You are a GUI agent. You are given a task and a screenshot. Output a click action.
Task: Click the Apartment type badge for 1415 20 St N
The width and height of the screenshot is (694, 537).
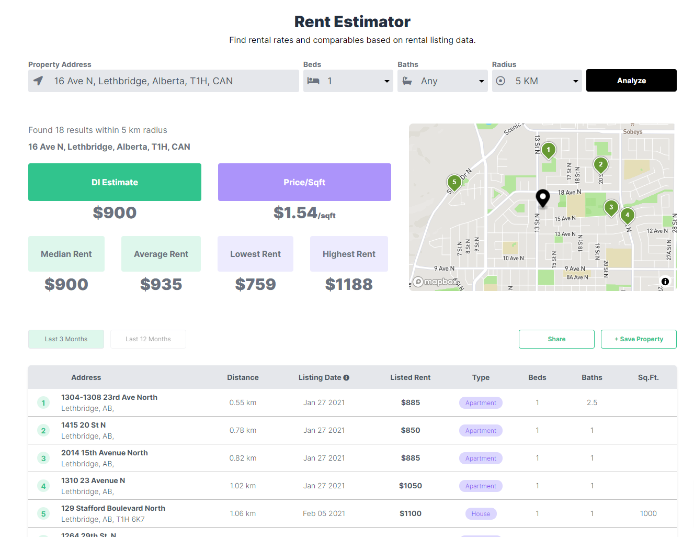pyautogui.click(x=480, y=430)
